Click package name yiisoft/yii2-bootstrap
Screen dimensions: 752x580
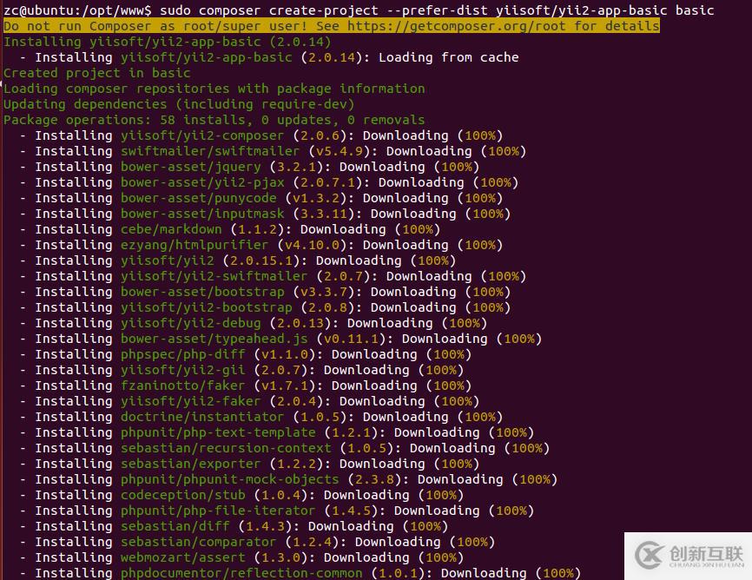206,307
